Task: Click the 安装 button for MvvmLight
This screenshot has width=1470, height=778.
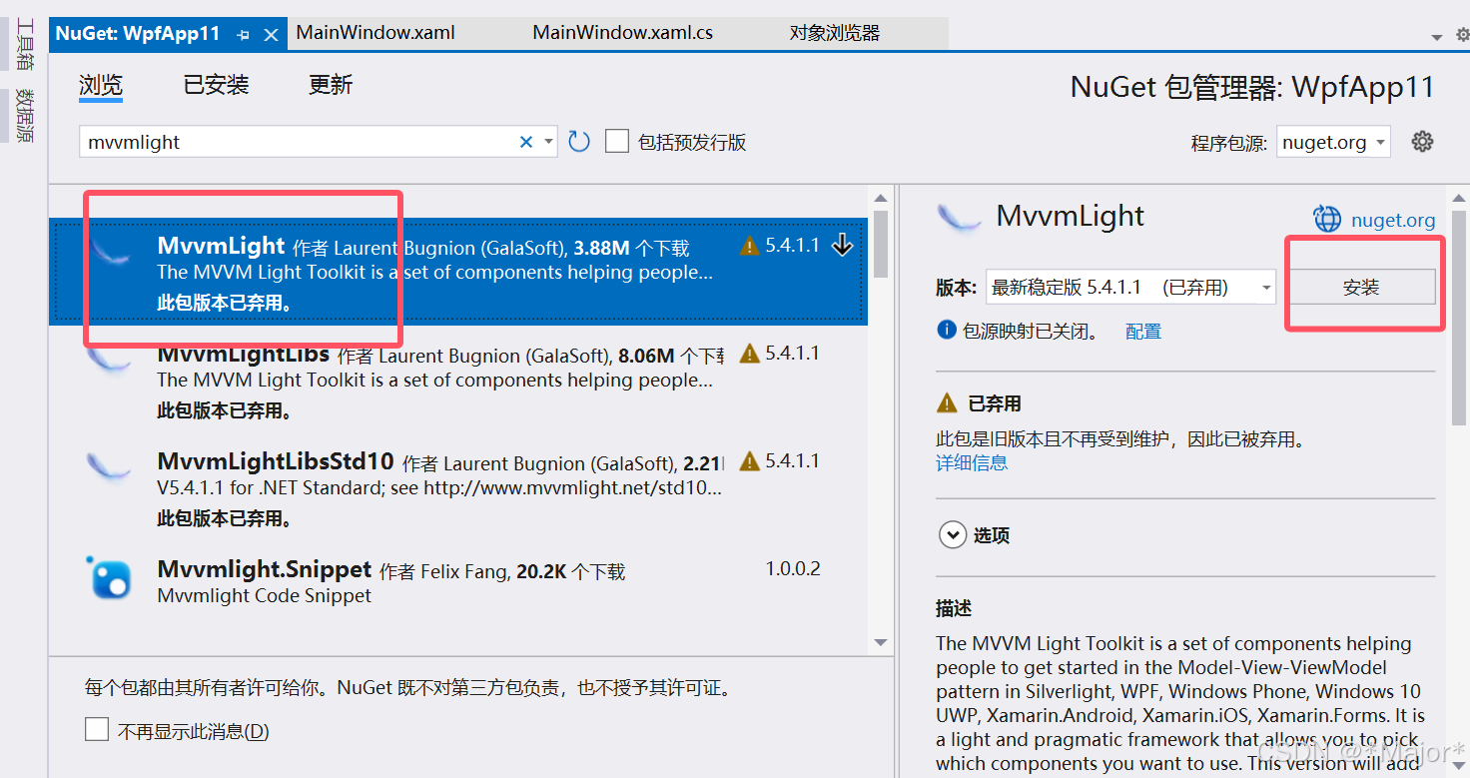Action: (1362, 287)
